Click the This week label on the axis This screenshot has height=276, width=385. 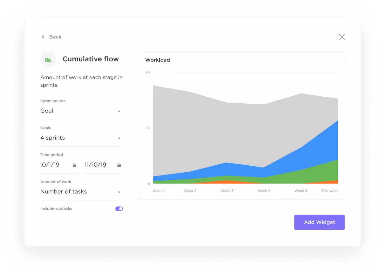pyautogui.click(x=330, y=190)
